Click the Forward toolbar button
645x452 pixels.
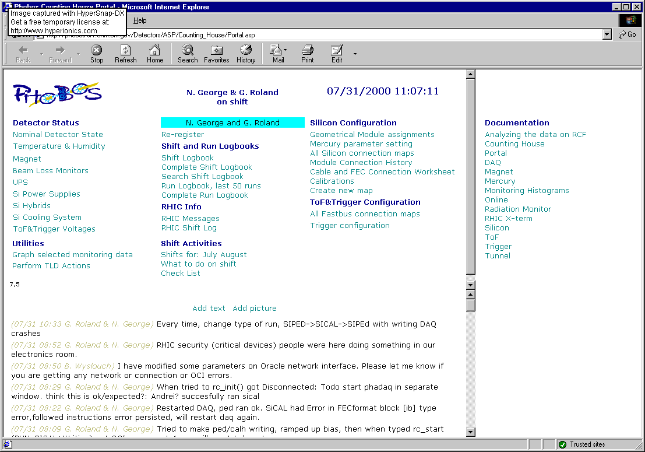click(x=60, y=54)
